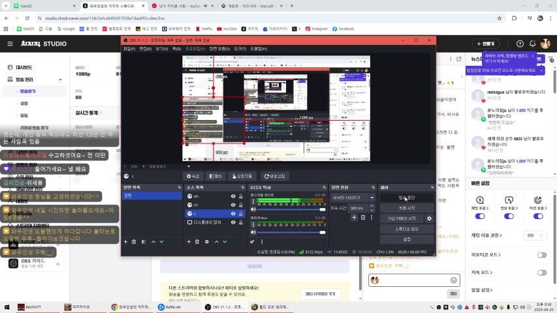
Task: Open Chzzk notifications bell
Action: (x=532, y=44)
